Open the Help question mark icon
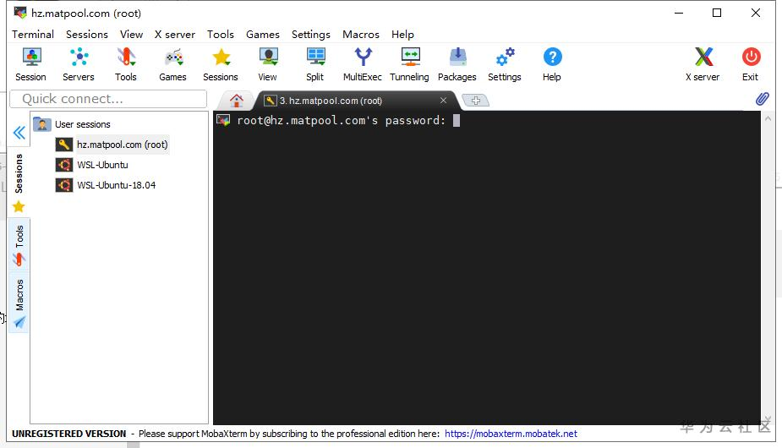This screenshot has height=448, width=782. coord(552,65)
